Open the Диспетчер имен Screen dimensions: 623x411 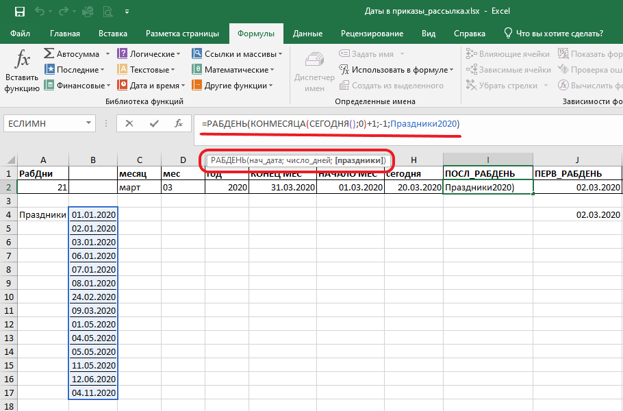[314, 71]
